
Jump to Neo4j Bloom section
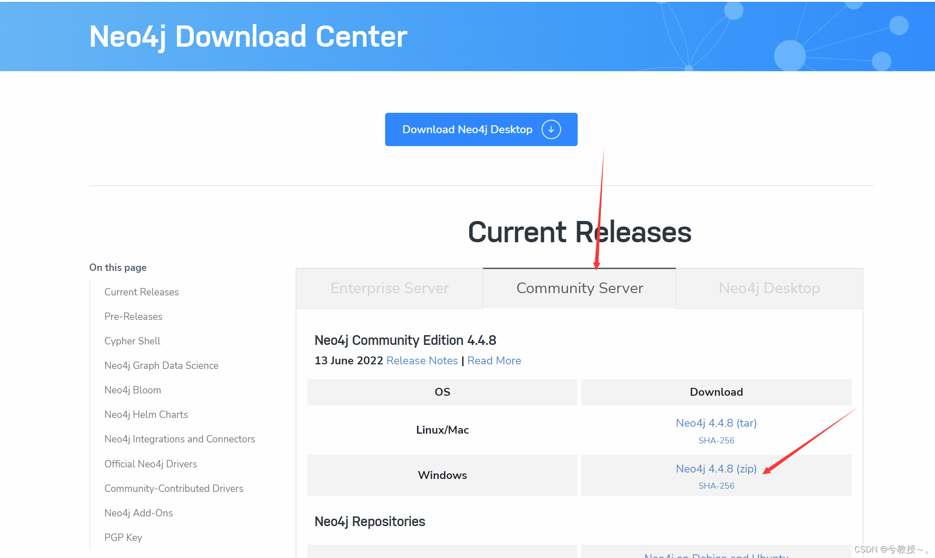133,390
